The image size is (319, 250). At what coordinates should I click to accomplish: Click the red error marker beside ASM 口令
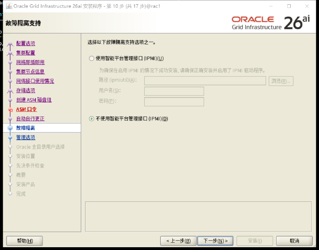pos(10,110)
